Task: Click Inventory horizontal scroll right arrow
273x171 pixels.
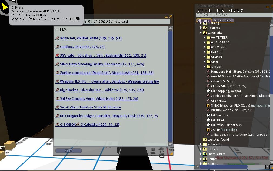Action: pyautogui.click(x=268, y=167)
